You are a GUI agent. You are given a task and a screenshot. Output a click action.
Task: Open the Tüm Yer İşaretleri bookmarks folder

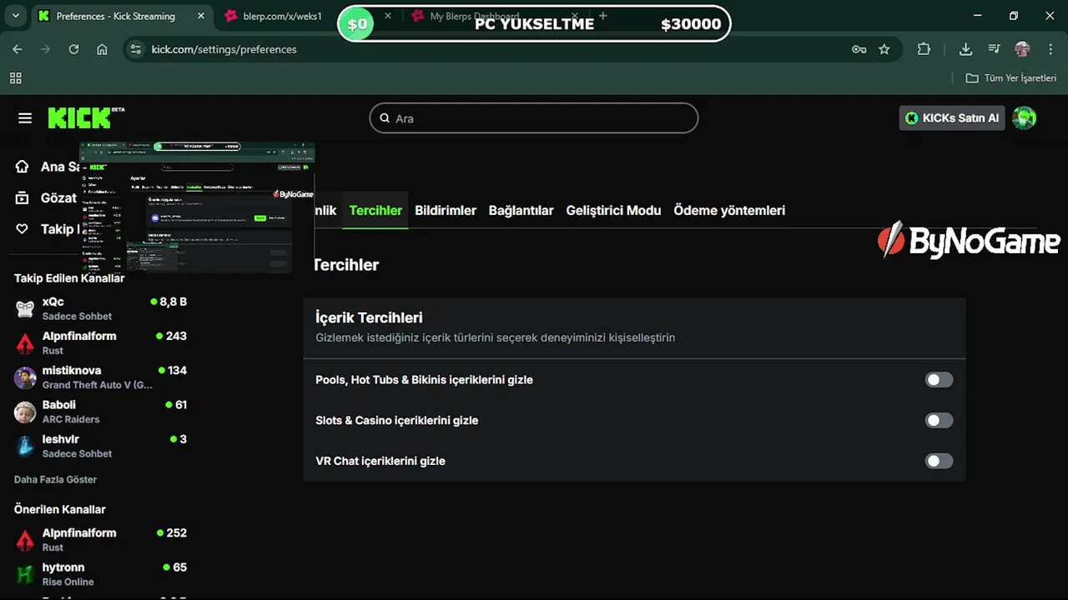[1011, 78]
